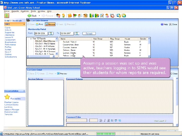The width and height of the screenshot is (182, 136).
Task: Open the Window menu
Action: [x=41, y=11]
